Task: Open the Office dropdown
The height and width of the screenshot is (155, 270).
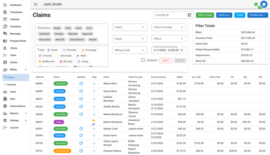Action: coord(169,39)
